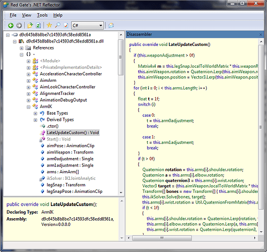Click the .ctor() method icon
This screenshot has height=252, width=267.
(x=42, y=126)
